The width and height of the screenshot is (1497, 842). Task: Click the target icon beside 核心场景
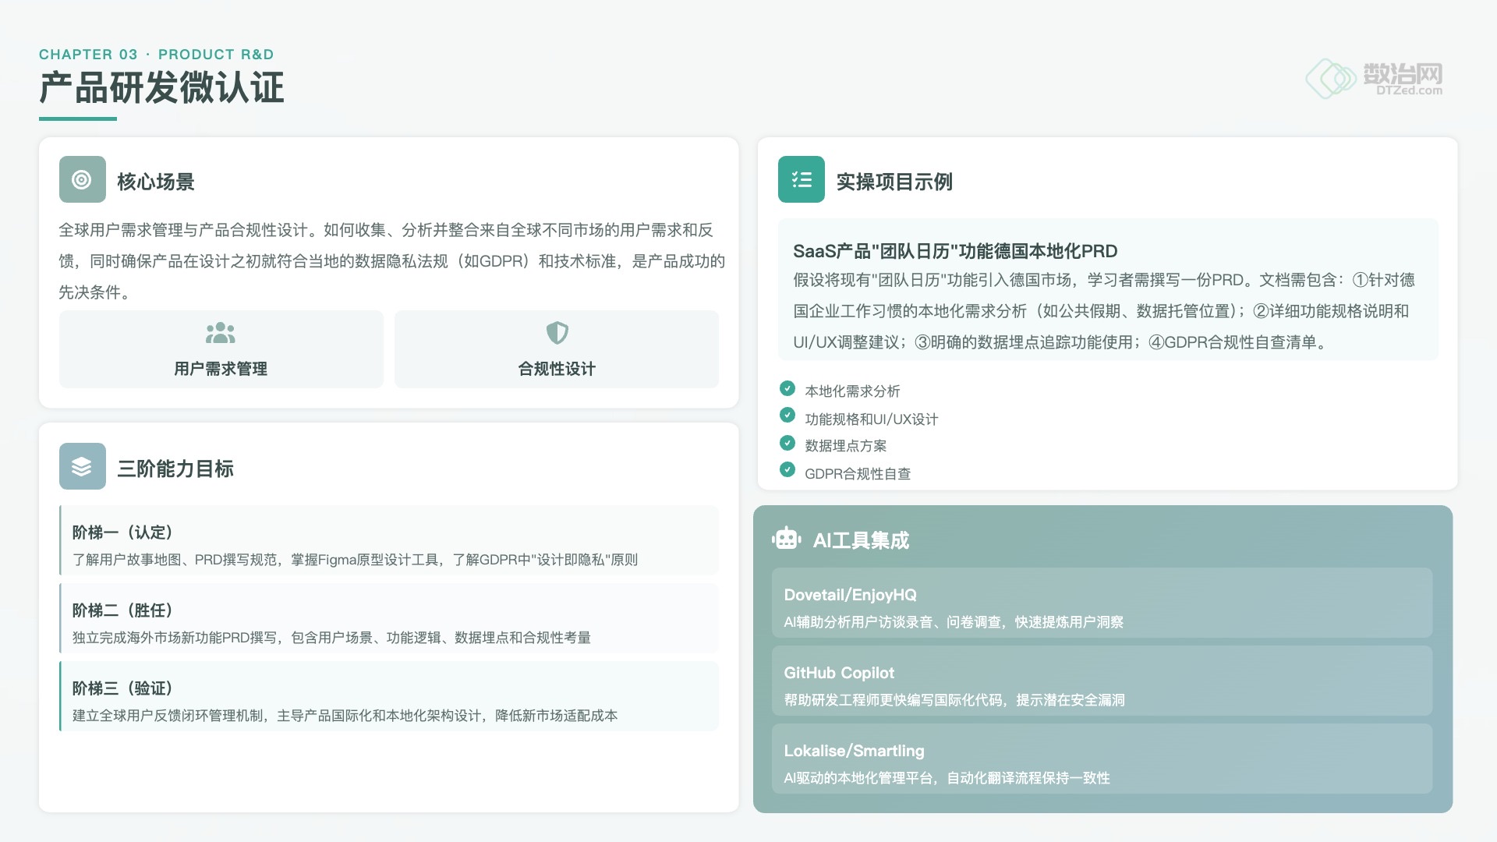(x=82, y=179)
